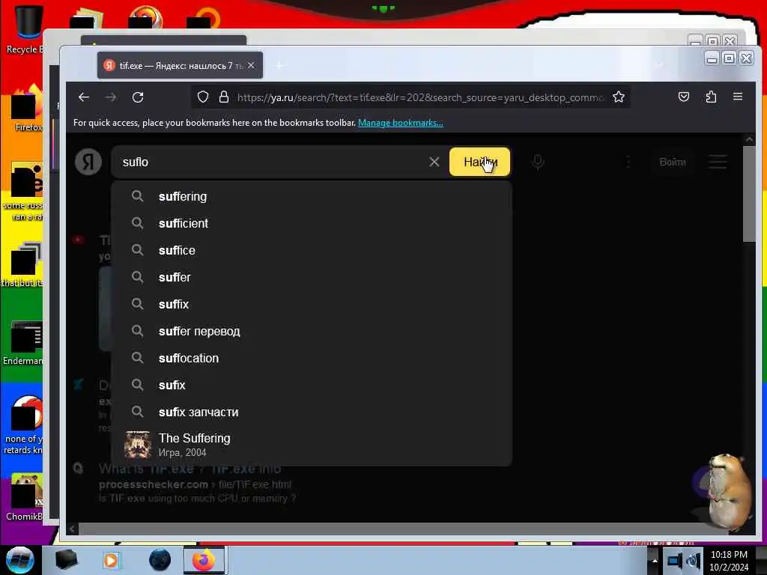The height and width of the screenshot is (575, 767).
Task: Open the Firefox desktop shortcut
Action: (27, 108)
